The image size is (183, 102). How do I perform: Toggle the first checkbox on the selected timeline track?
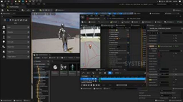click(x=93, y=79)
